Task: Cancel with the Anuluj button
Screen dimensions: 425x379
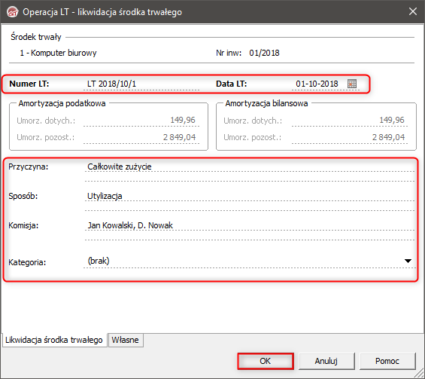Action: [326, 361]
